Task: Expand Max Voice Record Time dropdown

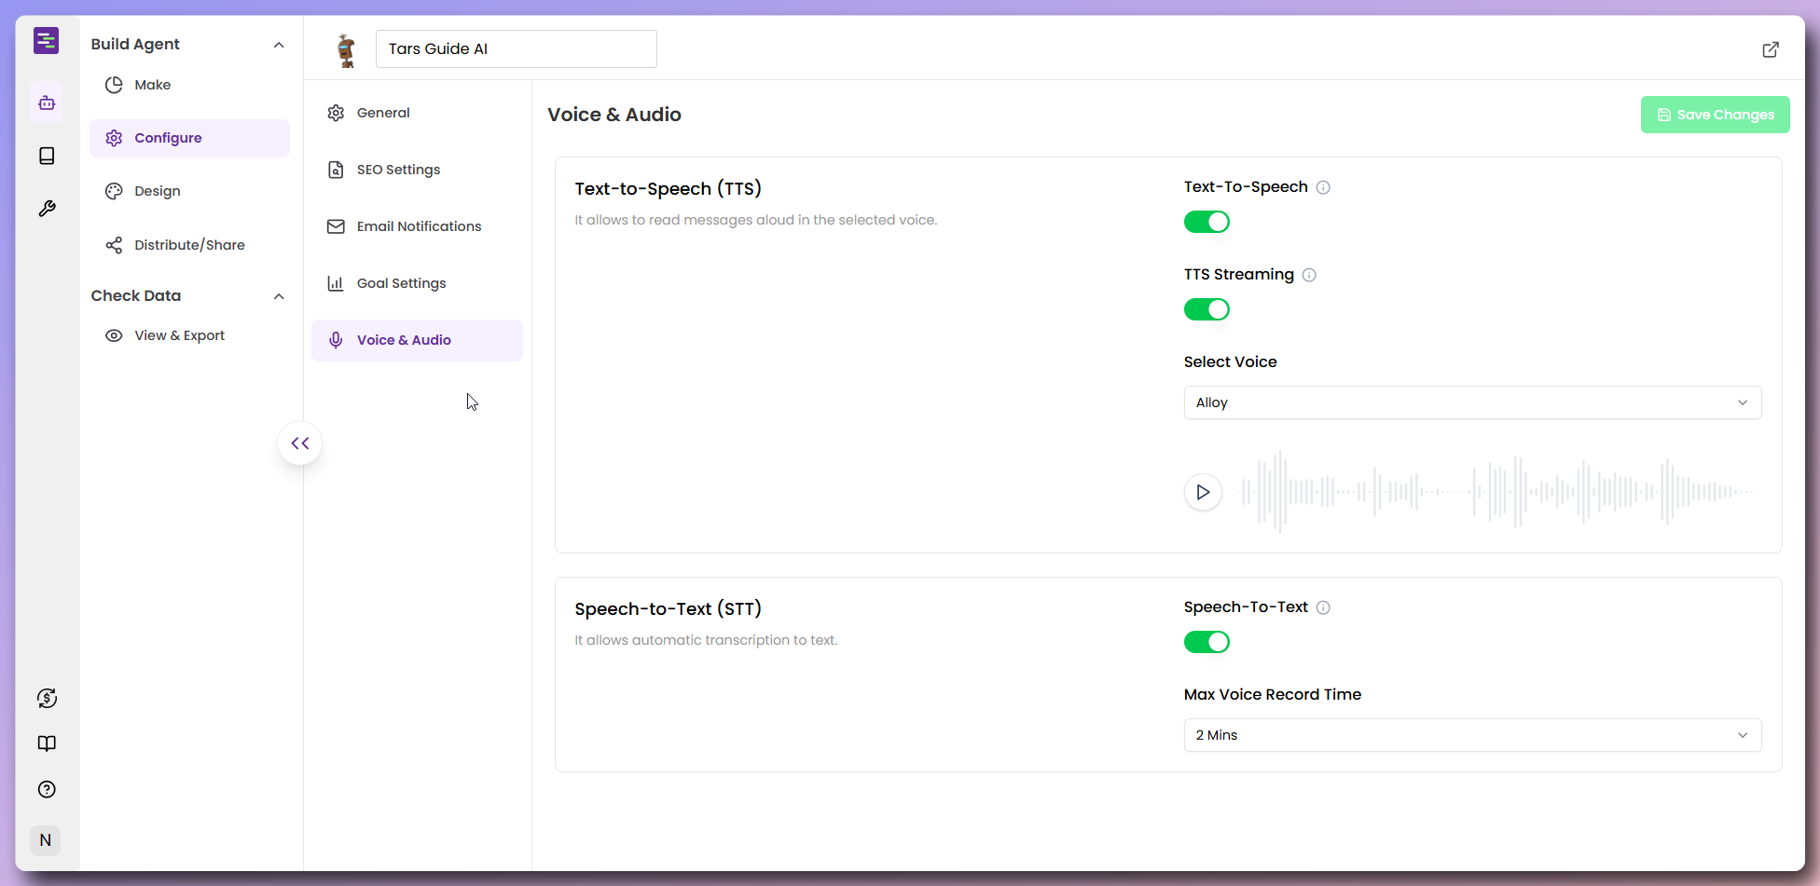Action: tap(1472, 735)
